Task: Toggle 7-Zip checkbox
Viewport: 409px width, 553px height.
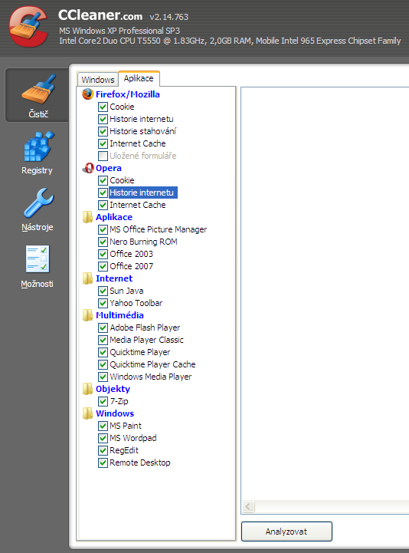Action: pos(103,401)
